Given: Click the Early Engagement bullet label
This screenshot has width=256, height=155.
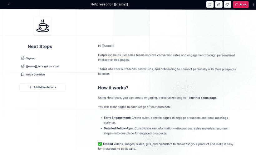Looking at the screenshot, I should coord(117,118).
